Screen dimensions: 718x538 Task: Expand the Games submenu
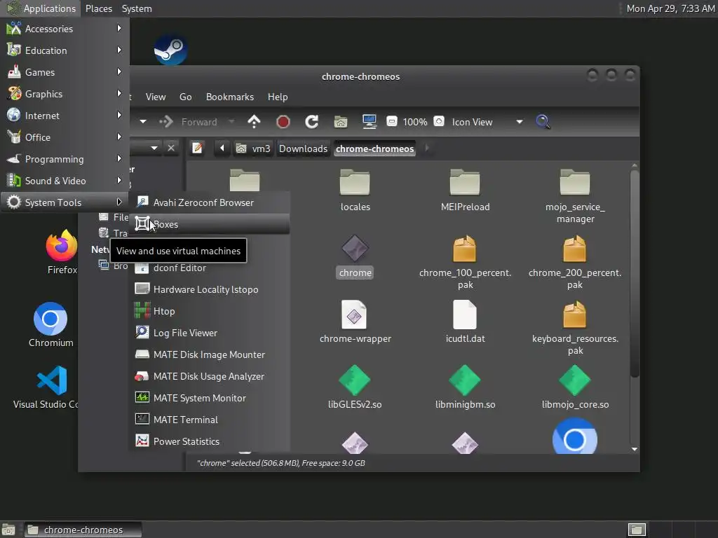[x=65, y=72]
